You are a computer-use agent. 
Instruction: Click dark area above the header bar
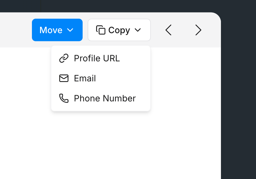click(125, 6)
